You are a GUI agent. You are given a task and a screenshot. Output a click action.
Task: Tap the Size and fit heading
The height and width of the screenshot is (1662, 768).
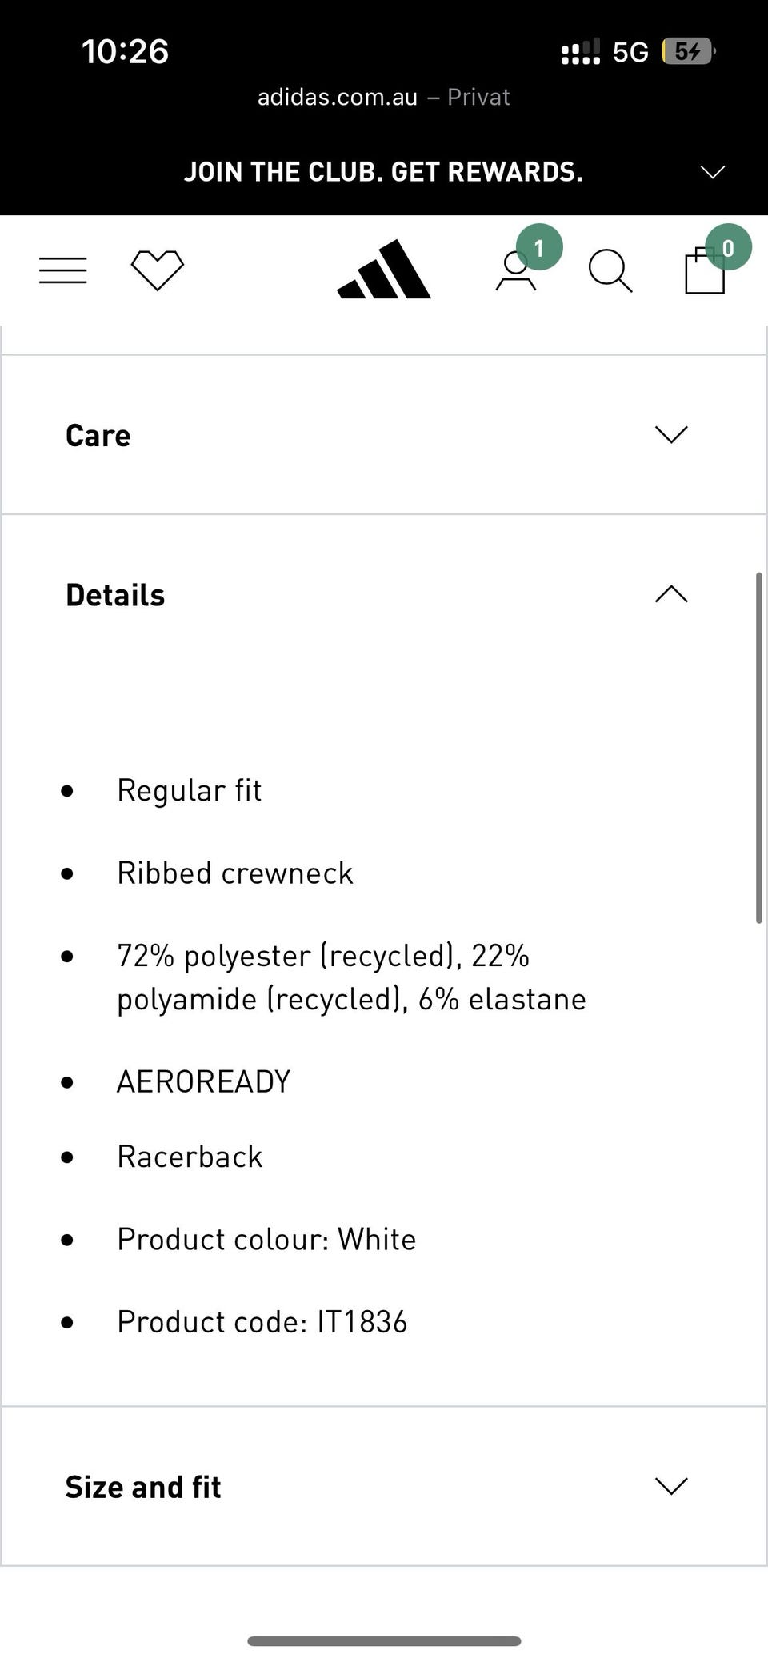pos(143,1487)
